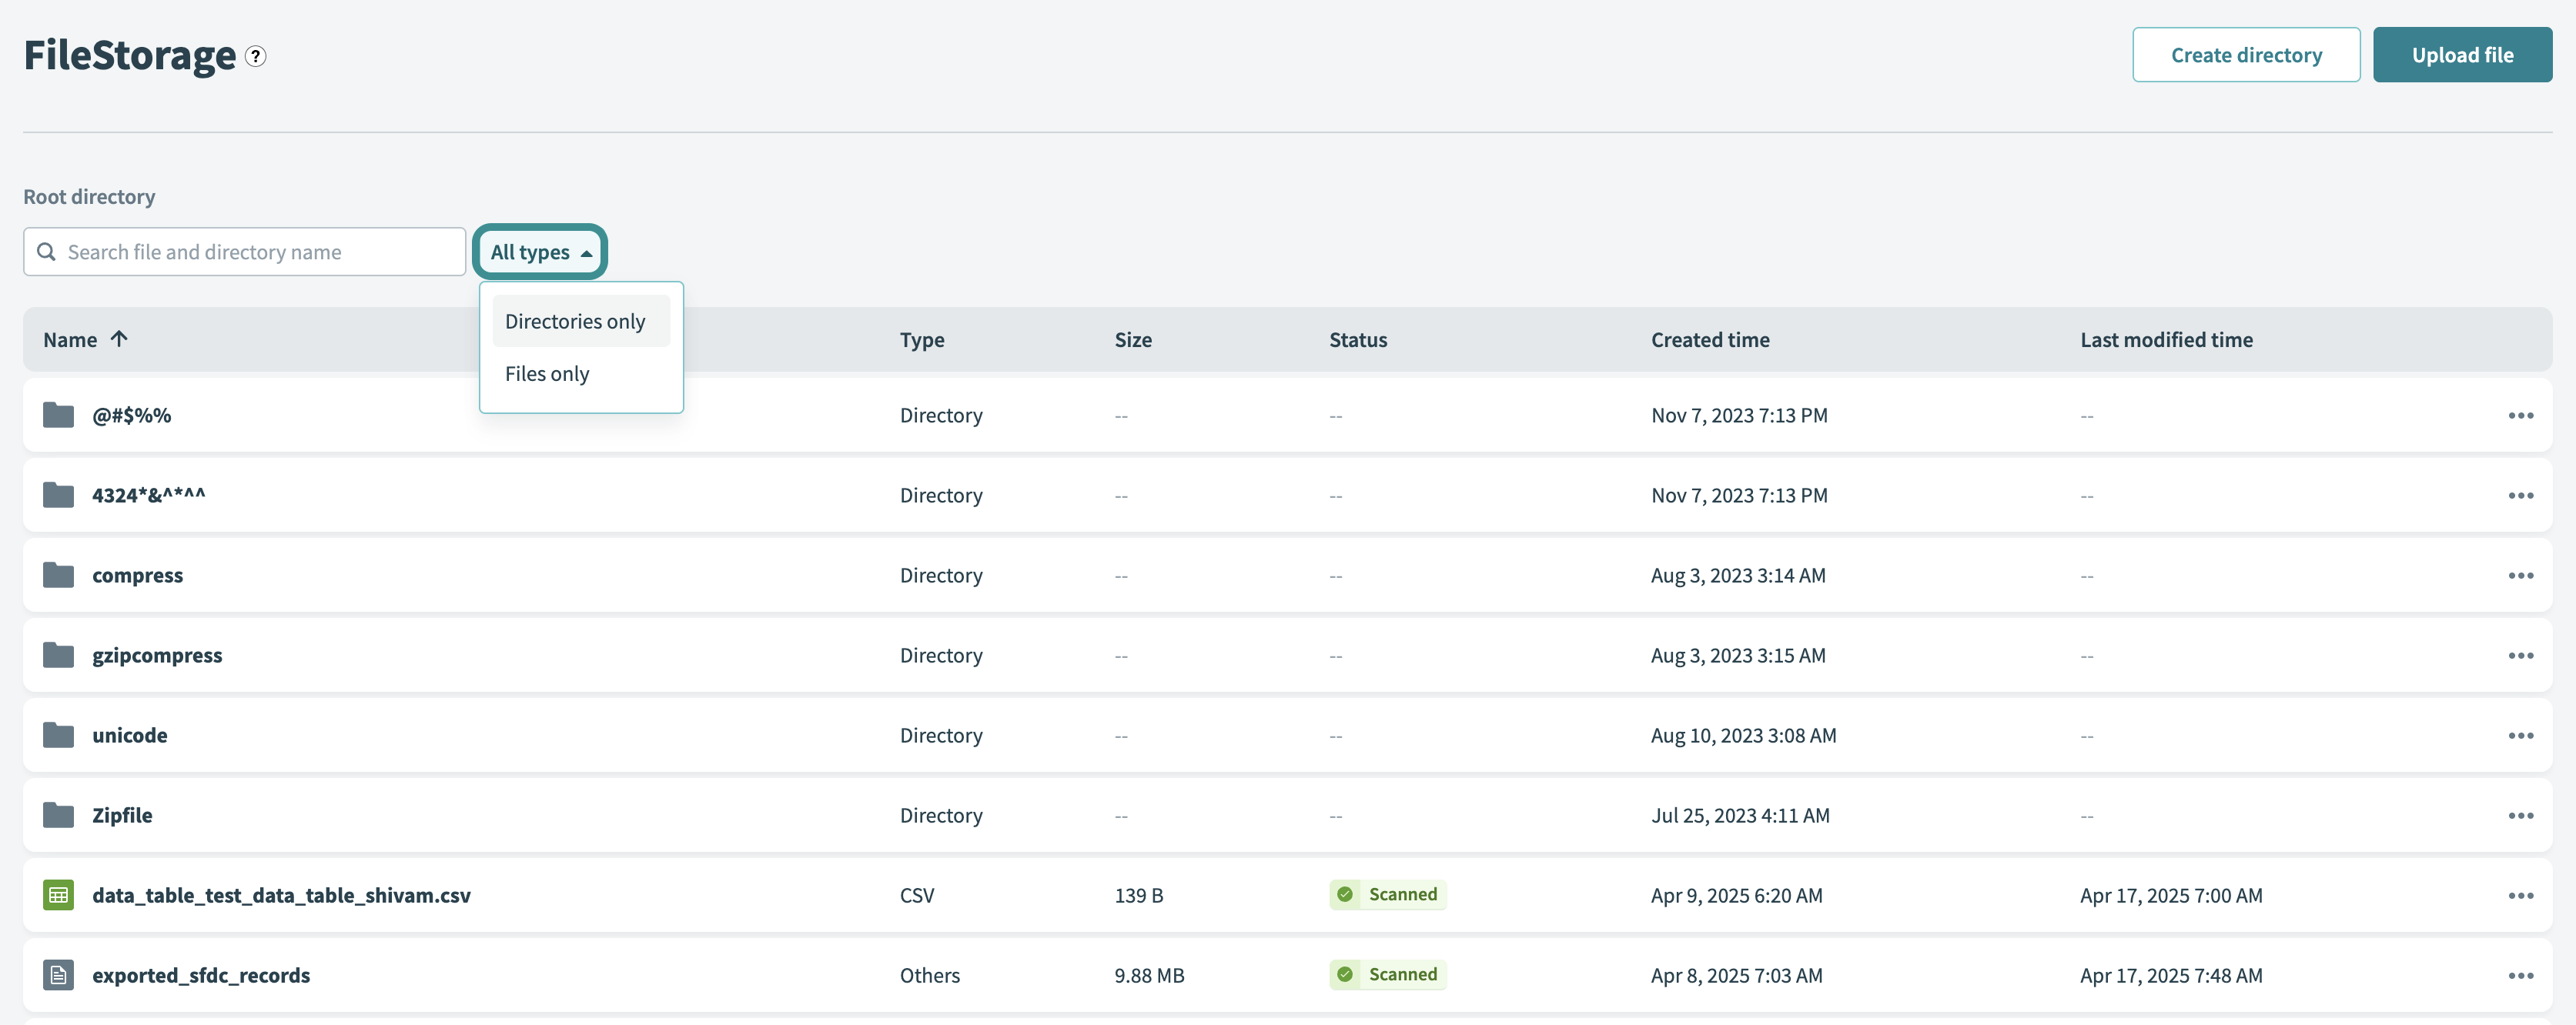Screen dimensions: 2576x1025
Task: Click the folder icon beside compress
Action: (58, 574)
